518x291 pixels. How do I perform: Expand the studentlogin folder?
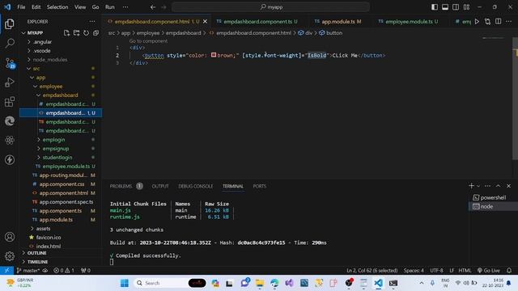(57, 158)
